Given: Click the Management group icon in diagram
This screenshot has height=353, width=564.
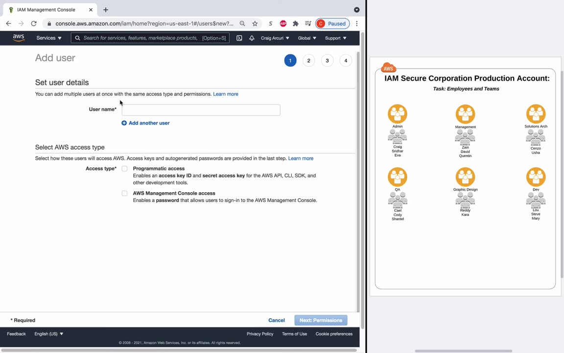Looking at the screenshot, I should [466, 114].
